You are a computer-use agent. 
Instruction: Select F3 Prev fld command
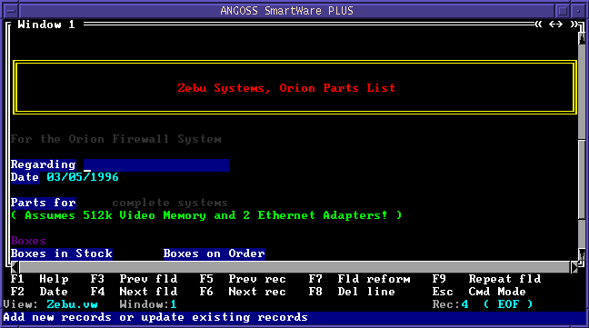click(x=134, y=279)
